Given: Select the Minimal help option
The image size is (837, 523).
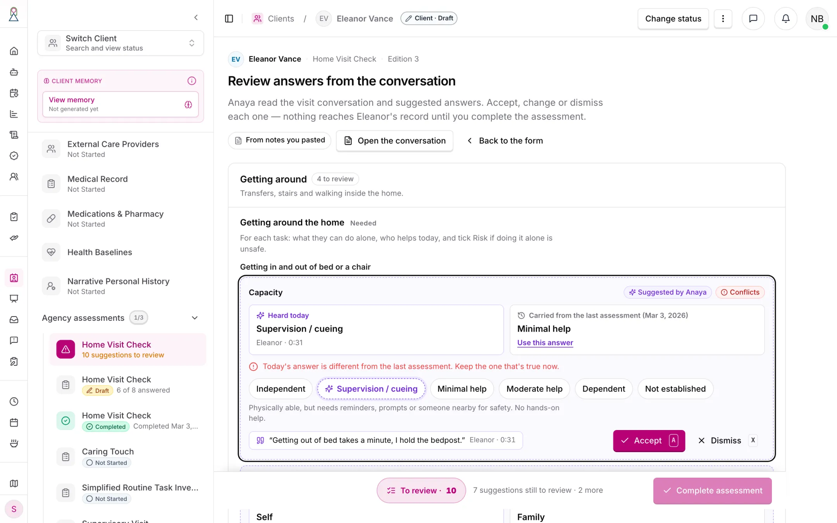Looking at the screenshot, I should (x=462, y=389).
